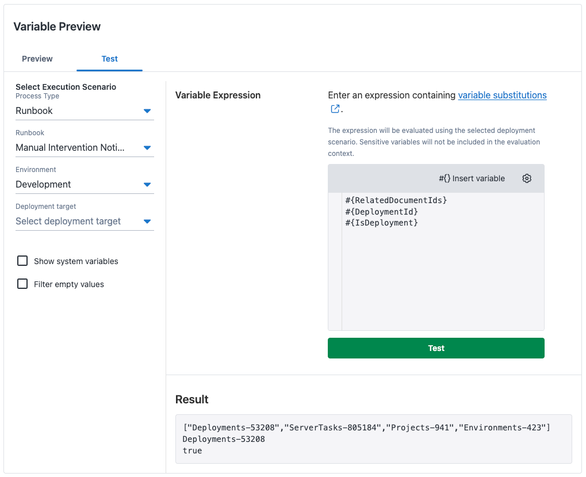The width and height of the screenshot is (586, 477).
Task: Click the #{RelatedDocumentIds} expression line
Action: pos(396,200)
